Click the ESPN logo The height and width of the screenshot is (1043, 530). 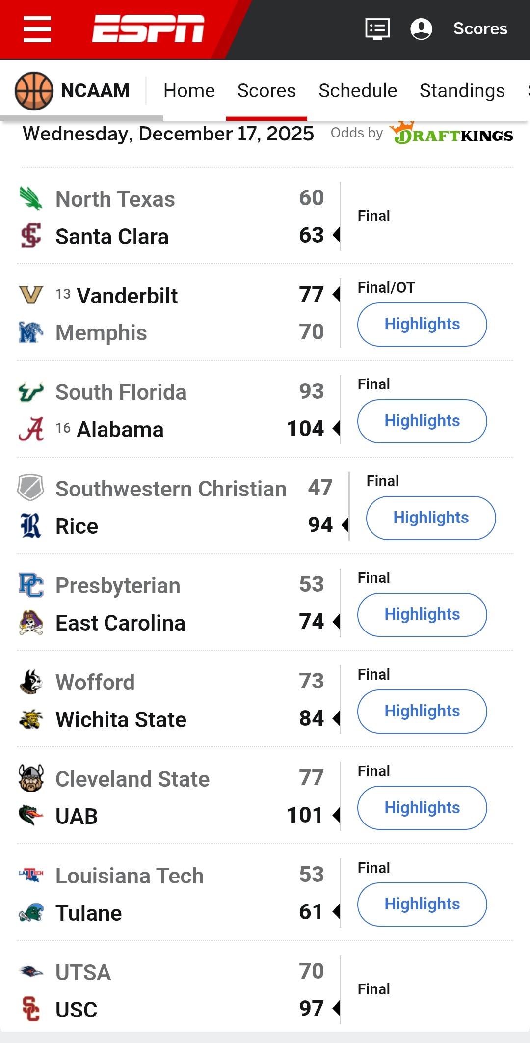[148, 29]
